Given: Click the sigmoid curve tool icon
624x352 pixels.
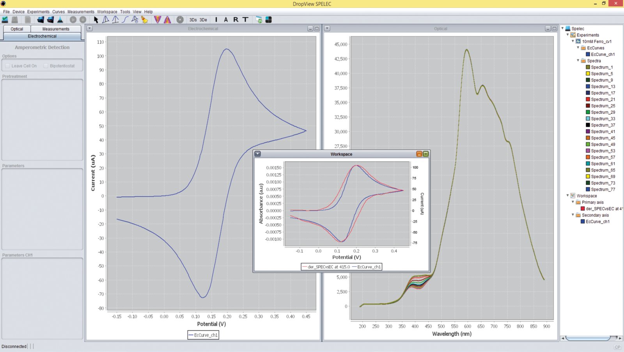Looking at the screenshot, I should [x=125, y=19].
